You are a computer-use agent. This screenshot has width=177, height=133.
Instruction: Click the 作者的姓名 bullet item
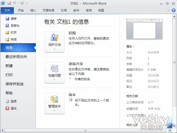[82, 79]
